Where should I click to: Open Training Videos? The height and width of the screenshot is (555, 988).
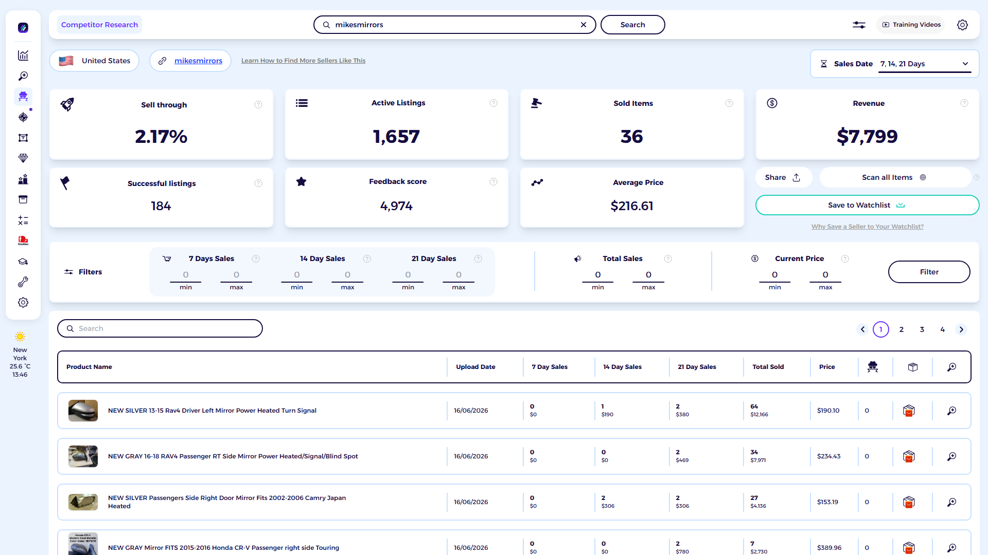[x=911, y=25]
